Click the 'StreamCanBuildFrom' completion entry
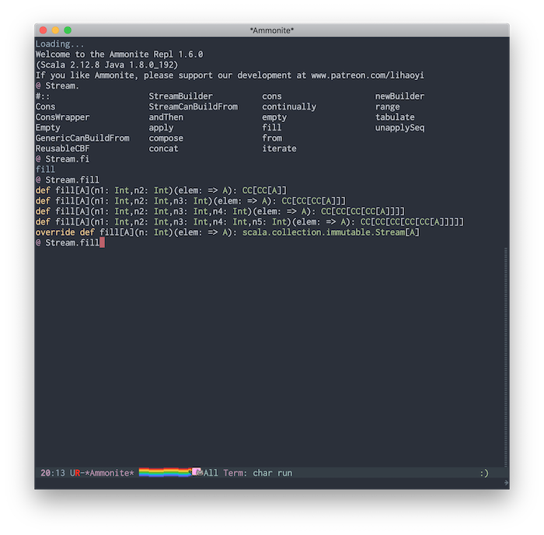Screen dimensions: 544x535 (x=194, y=107)
